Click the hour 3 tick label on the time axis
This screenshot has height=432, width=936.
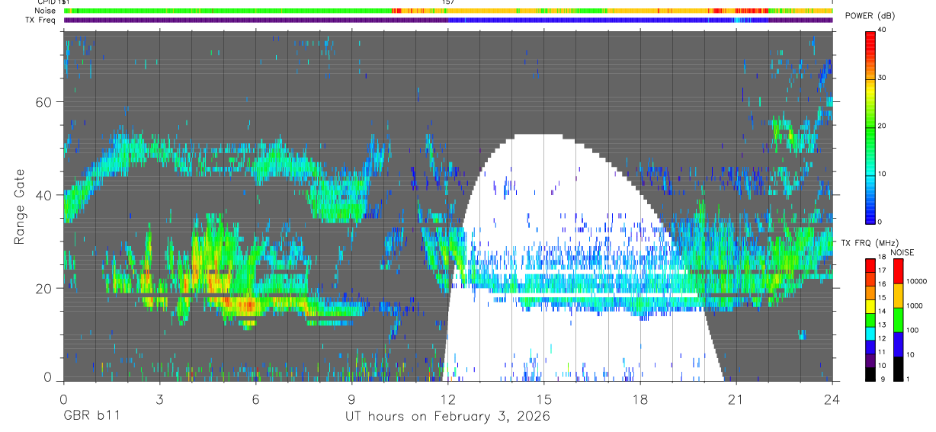click(x=159, y=398)
